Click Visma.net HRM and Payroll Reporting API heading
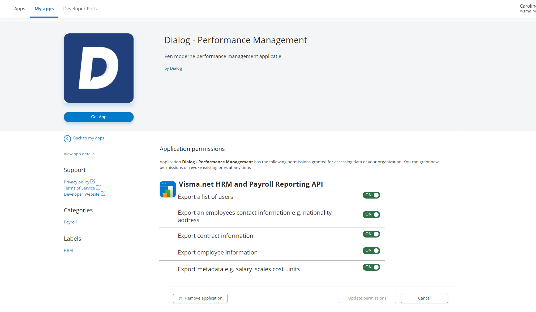Viewport: 536px width, 312px height. click(x=251, y=184)
